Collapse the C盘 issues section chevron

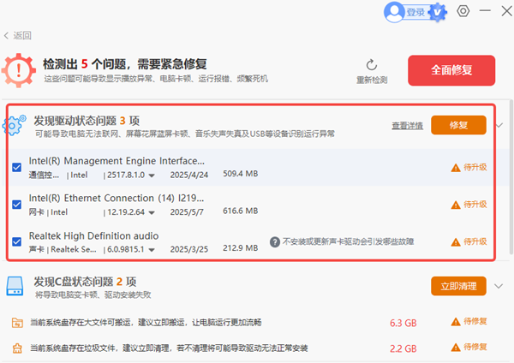pyautogui.click(x=499, y=285)
